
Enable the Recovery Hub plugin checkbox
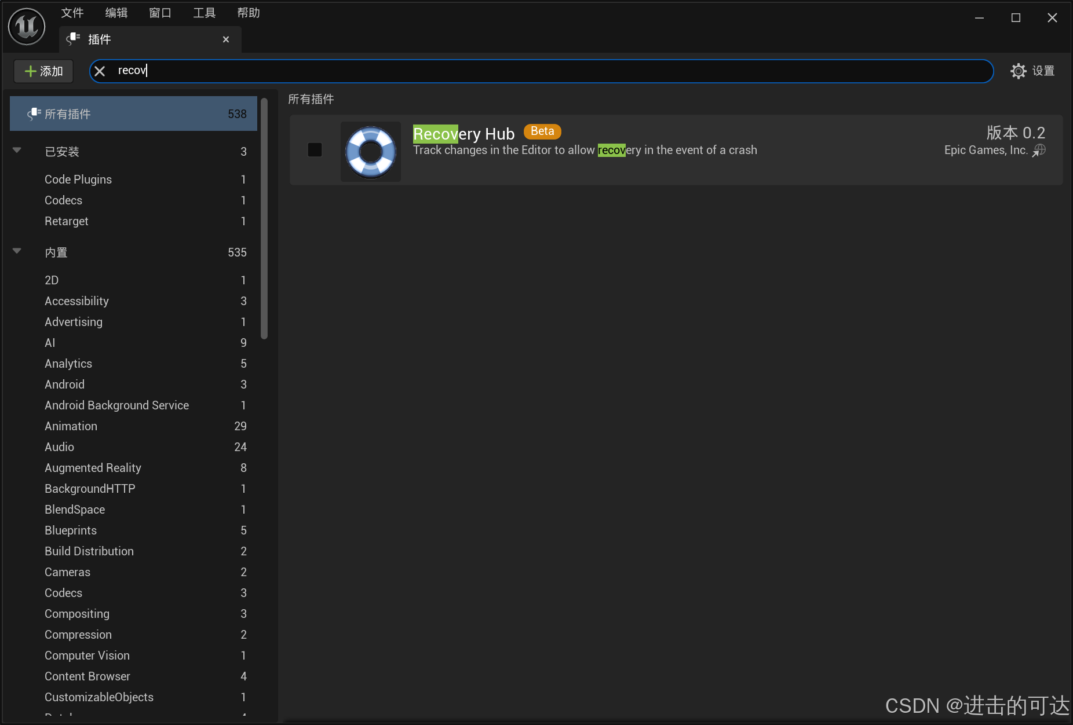click(x=315, y=150)
